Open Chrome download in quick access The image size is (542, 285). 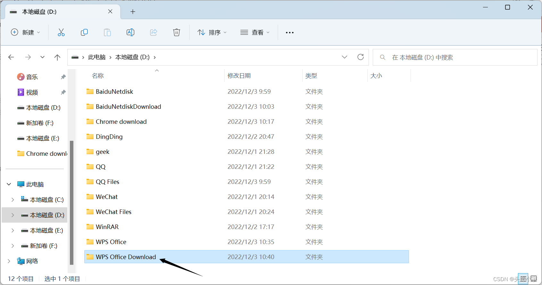[42, 154]
